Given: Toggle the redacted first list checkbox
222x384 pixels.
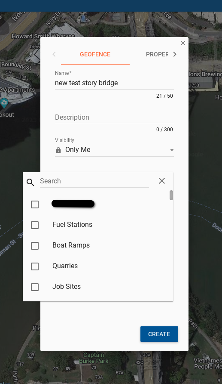Looking at the screenshot, I should (x=35, y=204).
